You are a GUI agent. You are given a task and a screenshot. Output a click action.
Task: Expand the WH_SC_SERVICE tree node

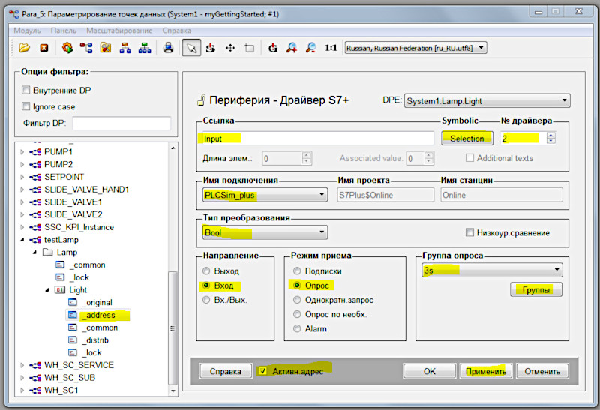tap(22, 365)
